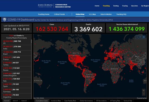Select Global Vaccinations map tab
The image size is (149, 102).
click(x=86, y=101)
